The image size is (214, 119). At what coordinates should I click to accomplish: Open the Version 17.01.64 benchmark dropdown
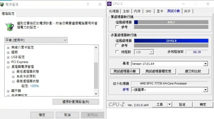(x=205, y=64)
